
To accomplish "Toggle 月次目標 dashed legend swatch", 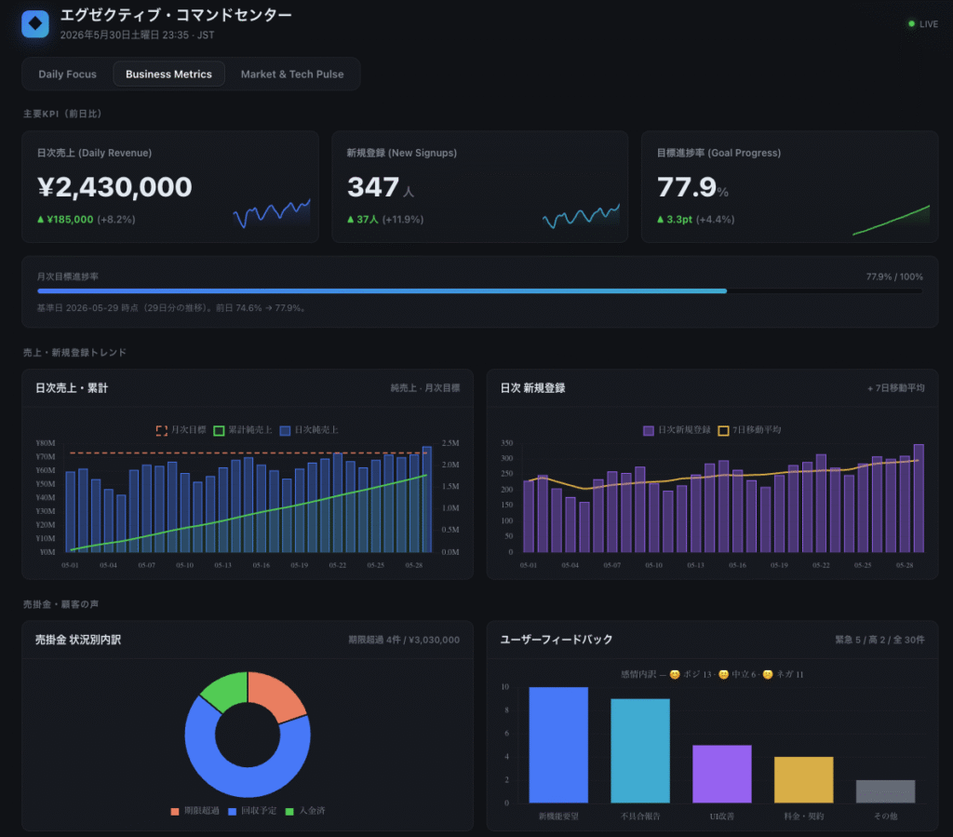I will click(162, 430).
